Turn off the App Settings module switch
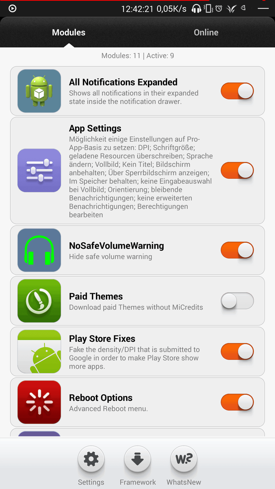Screen dimensions: 275x489 coord(237,170)
